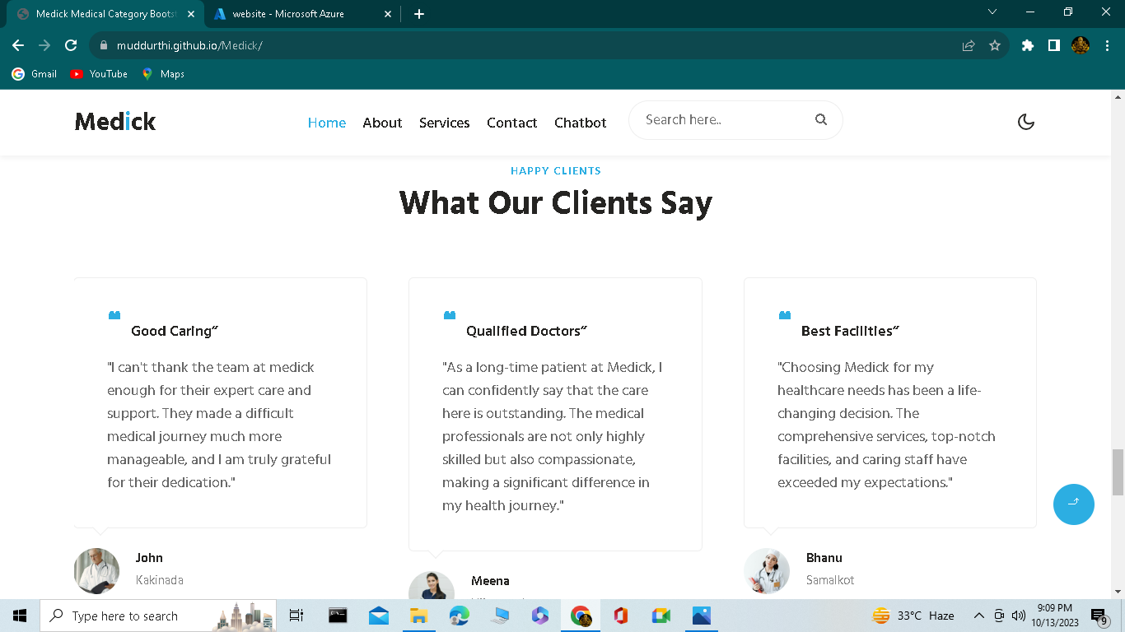1125x632 pixels.
Task: Open the Chatbot link
Action: tap(580, 123)
